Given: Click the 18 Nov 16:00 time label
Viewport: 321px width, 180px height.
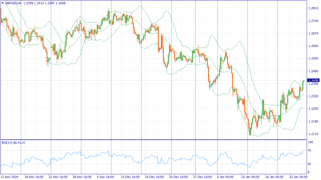Looking at the screenshot, I should (x=34, y=177).
